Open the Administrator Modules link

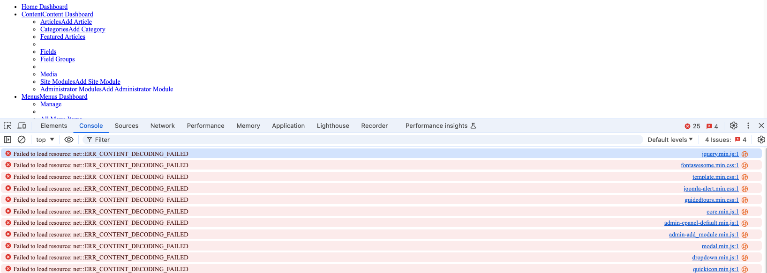pyautogui.click(x=106, y=89)
